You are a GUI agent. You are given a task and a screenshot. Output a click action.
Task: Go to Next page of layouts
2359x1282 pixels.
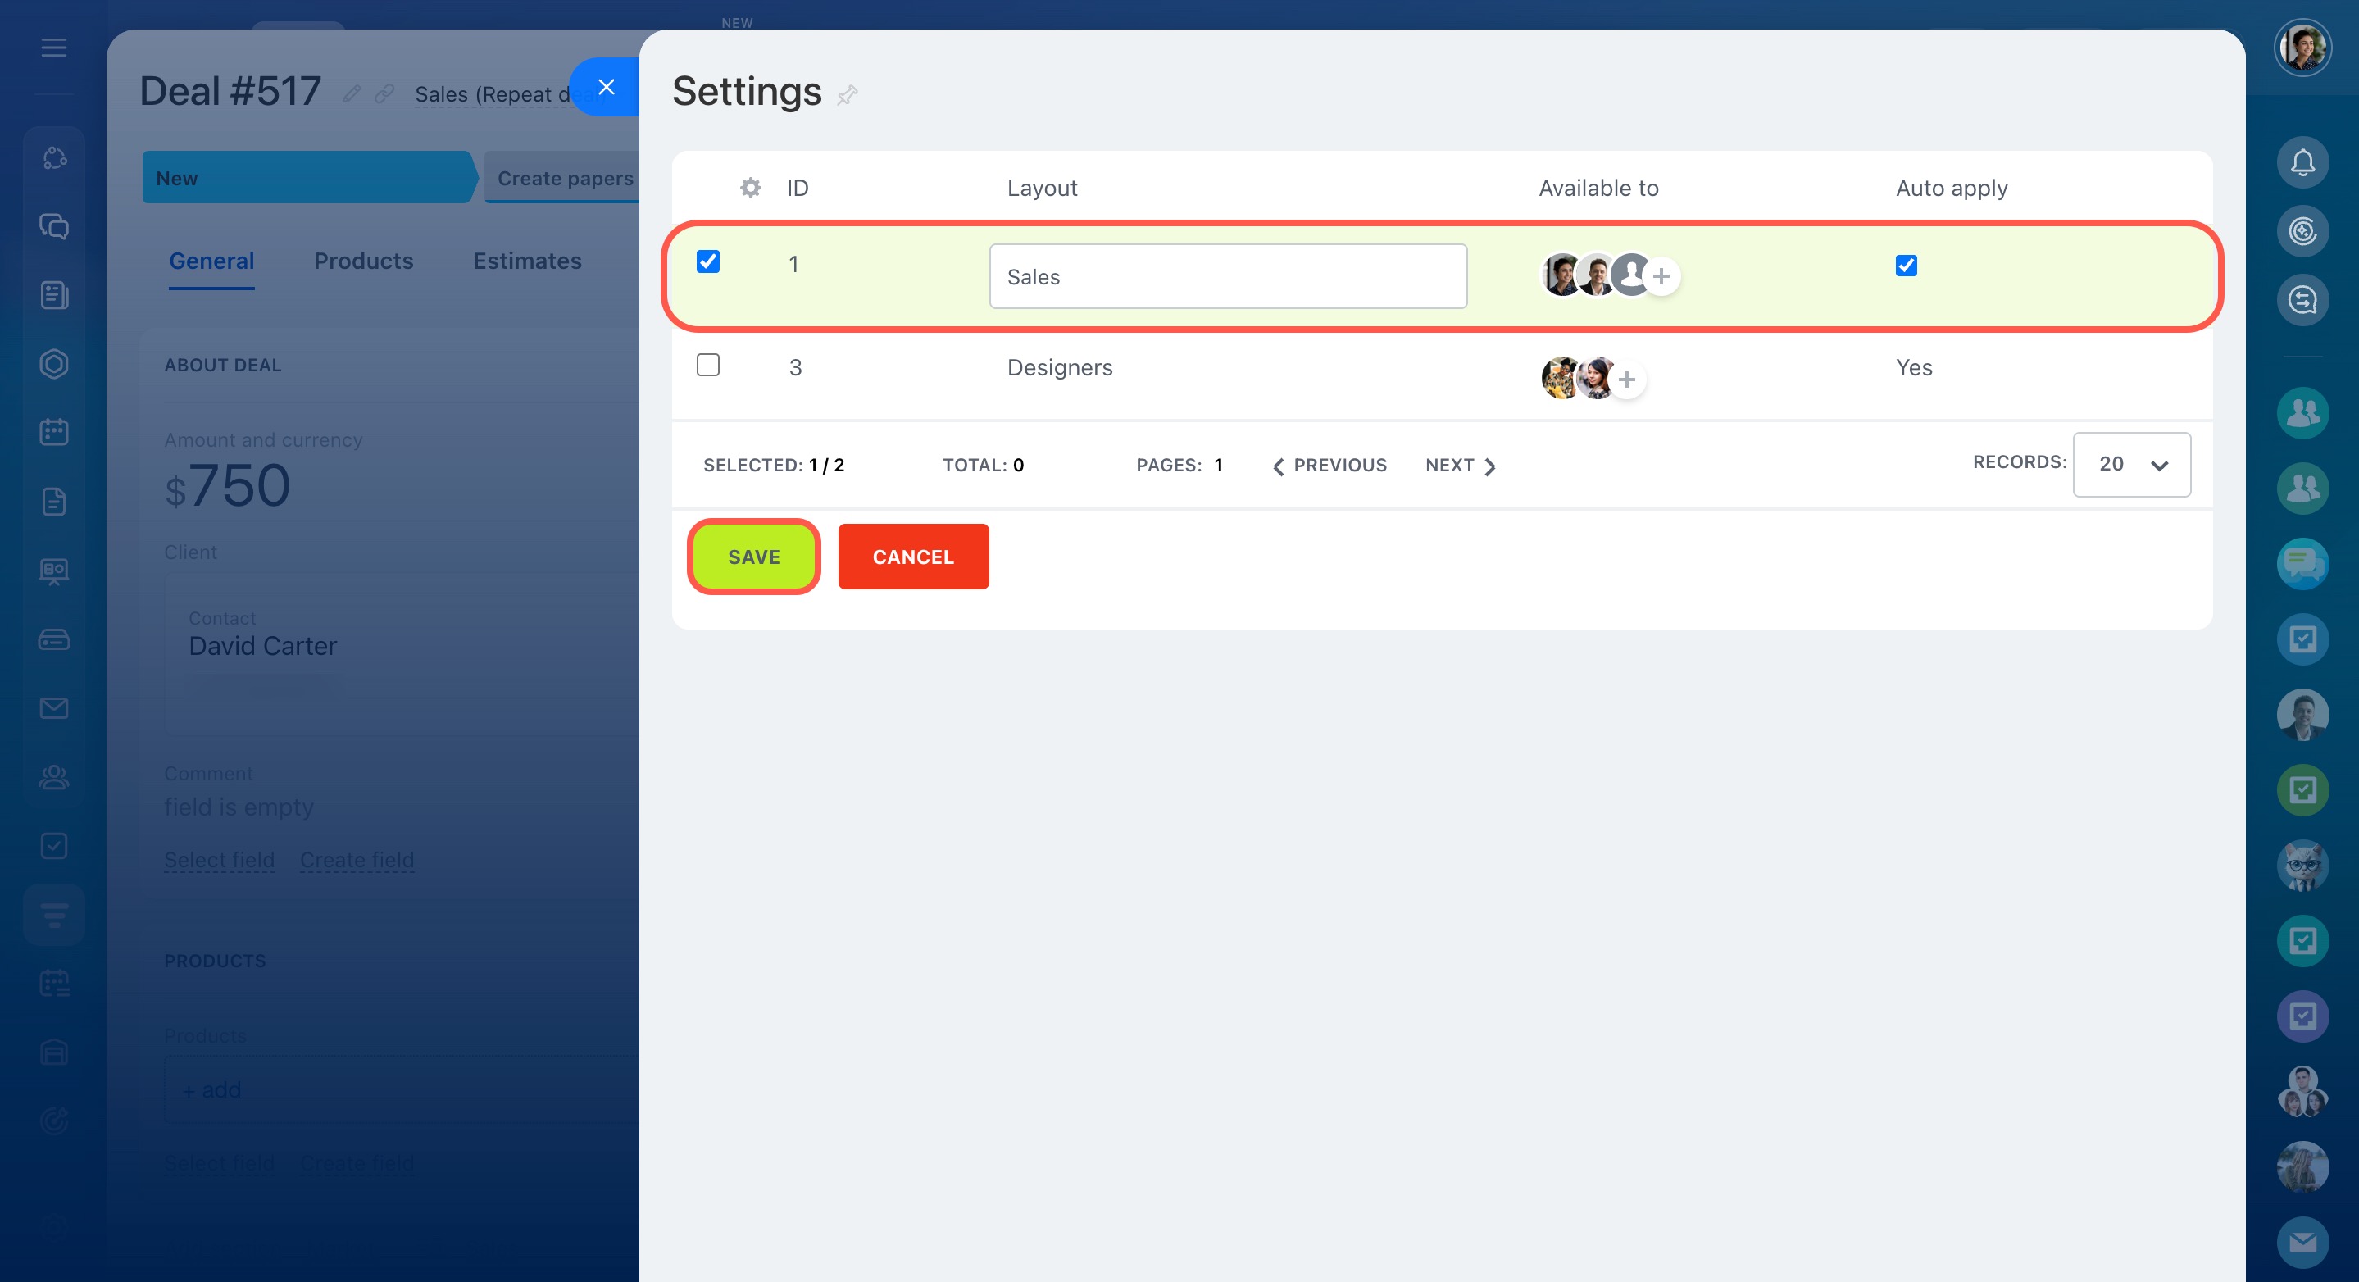click(x=1460, y=466)
